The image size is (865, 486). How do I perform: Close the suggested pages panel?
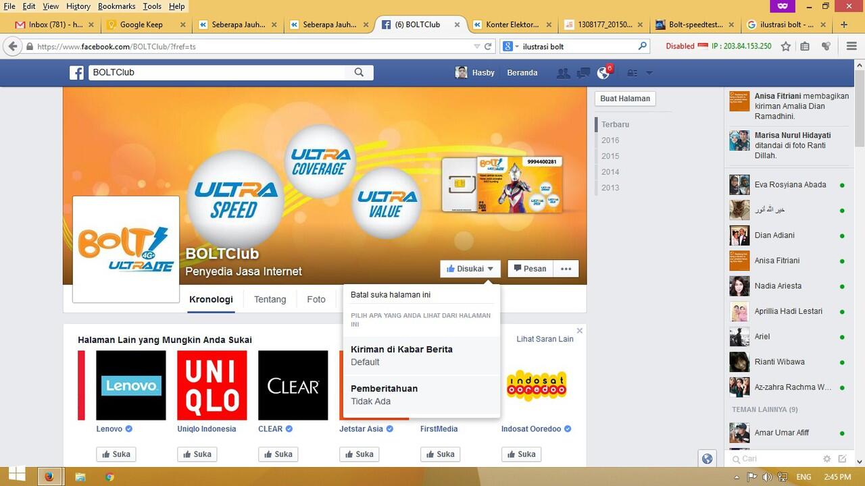(x=579, y=331)
